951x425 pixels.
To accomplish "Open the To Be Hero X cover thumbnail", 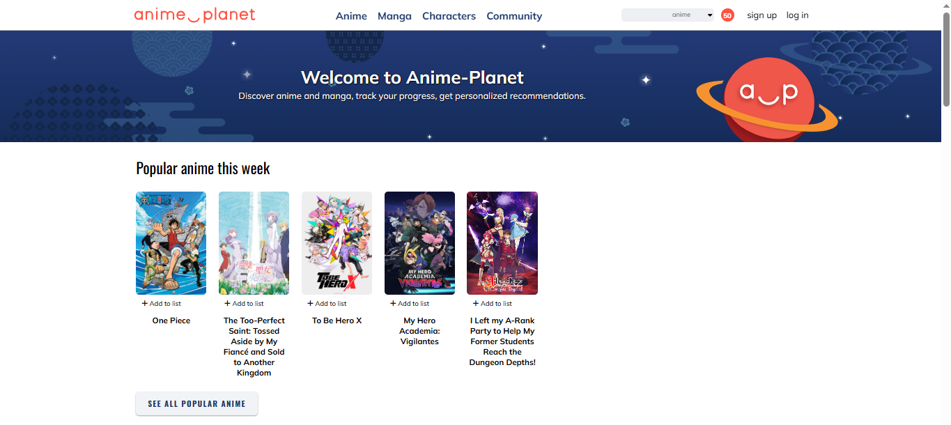I will 337,243.
